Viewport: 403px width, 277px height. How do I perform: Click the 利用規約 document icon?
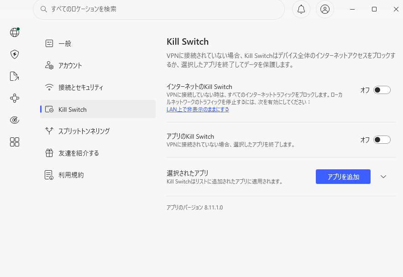pos(49,175)
